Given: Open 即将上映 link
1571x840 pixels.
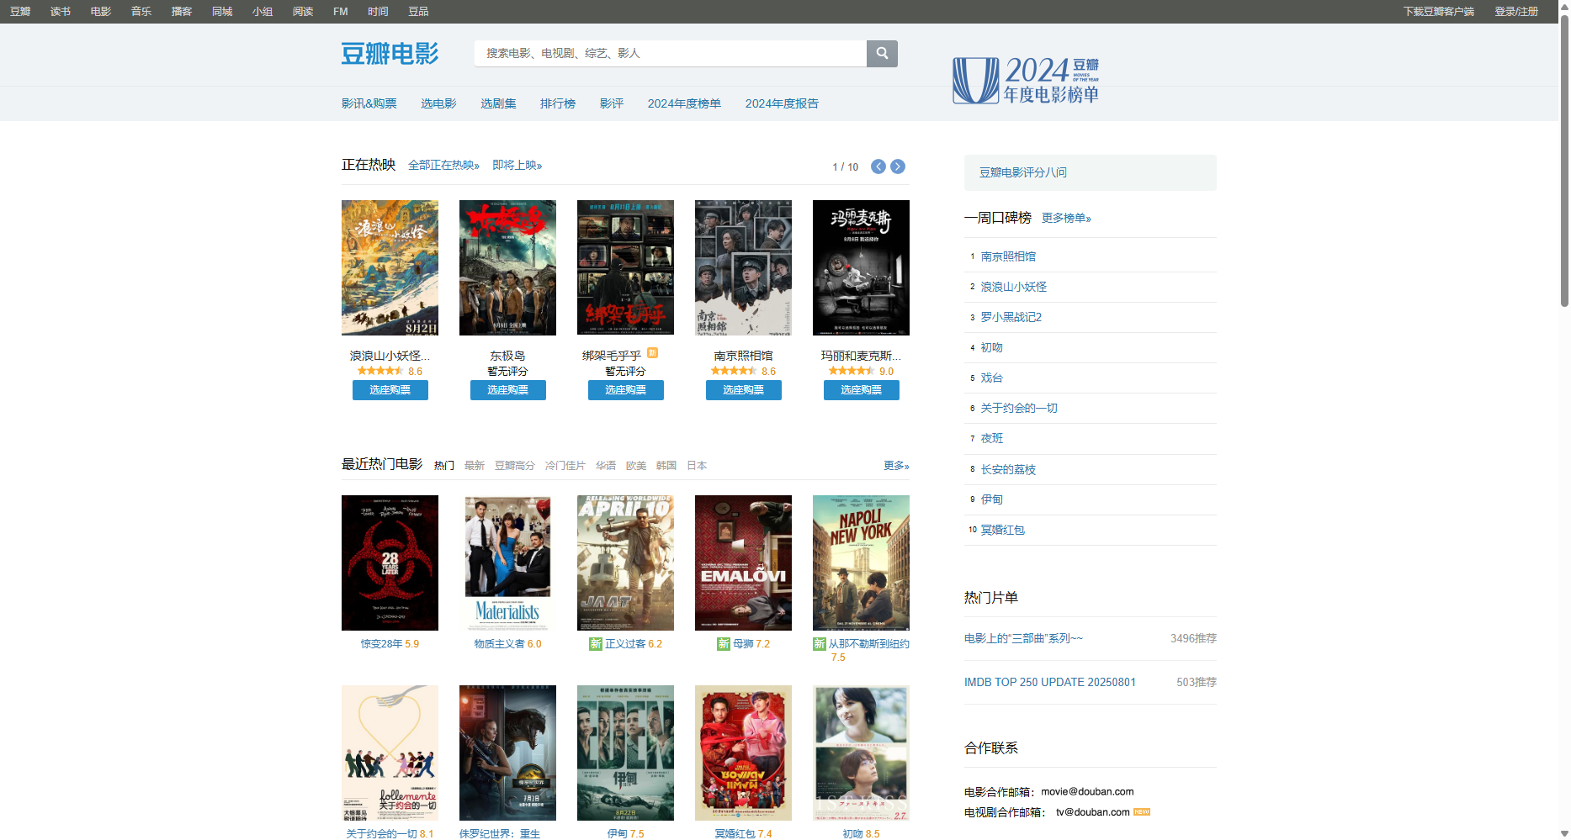Looking at the screenshot, I should (517, 166).
